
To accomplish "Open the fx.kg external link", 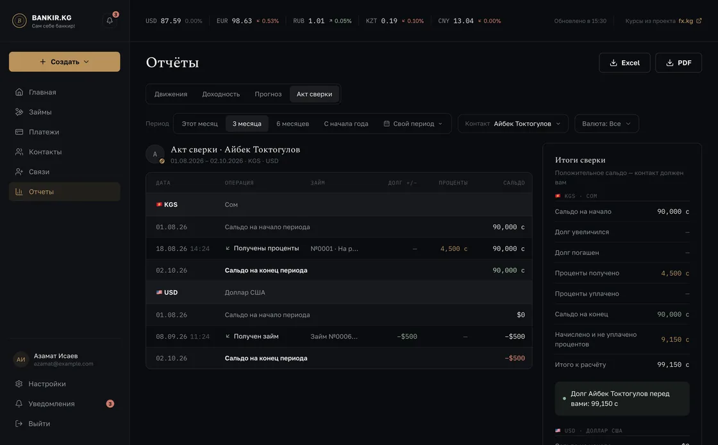I will 690,21.
